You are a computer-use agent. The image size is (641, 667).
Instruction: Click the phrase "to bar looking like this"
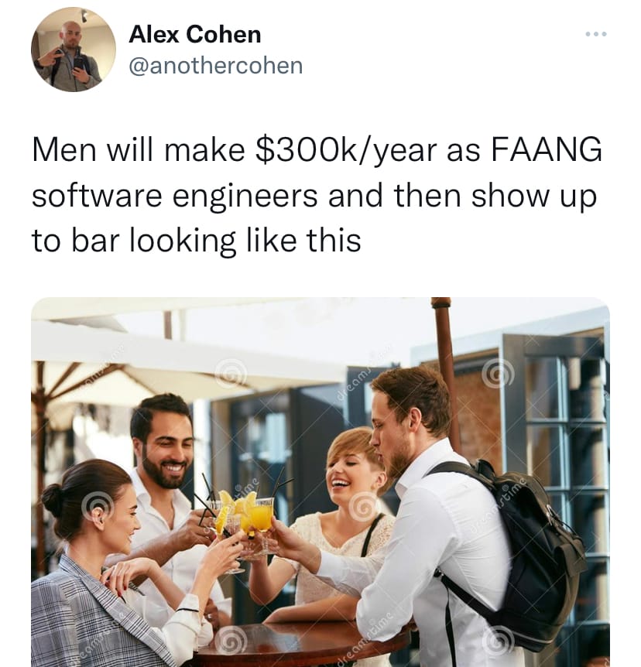pyautogui.click(x=196, y=241)
